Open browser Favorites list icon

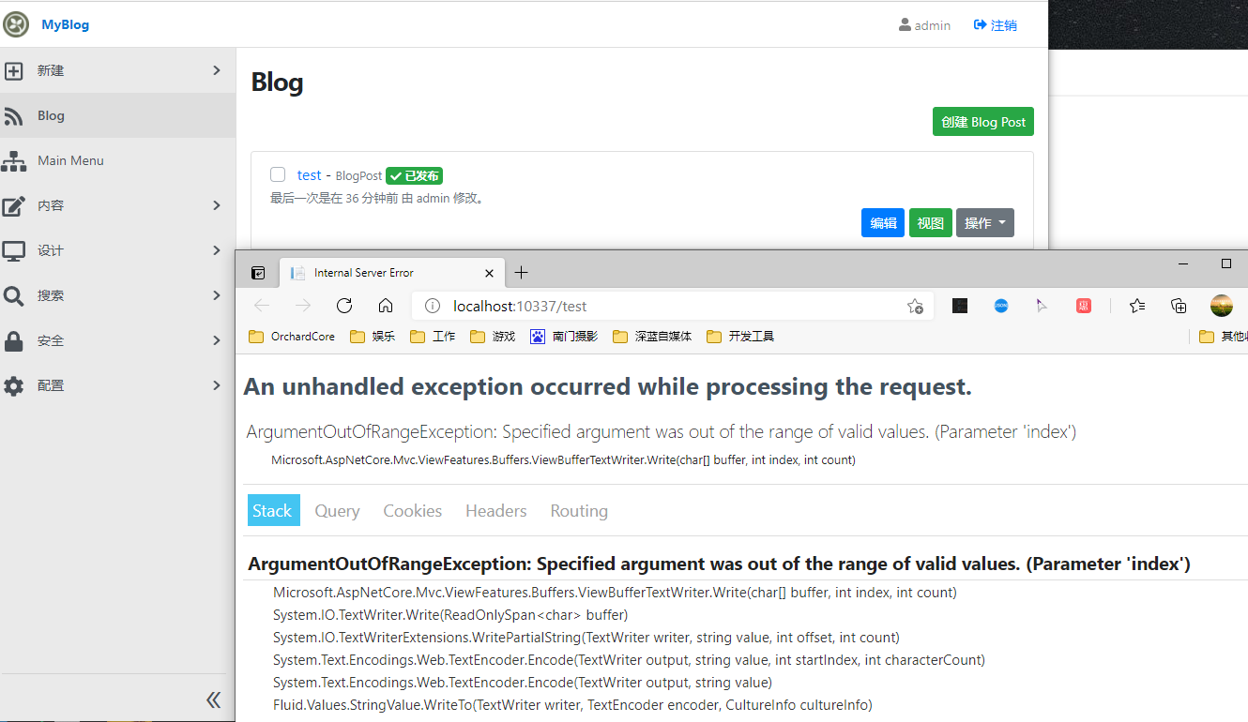click(x=1137, y=306)
